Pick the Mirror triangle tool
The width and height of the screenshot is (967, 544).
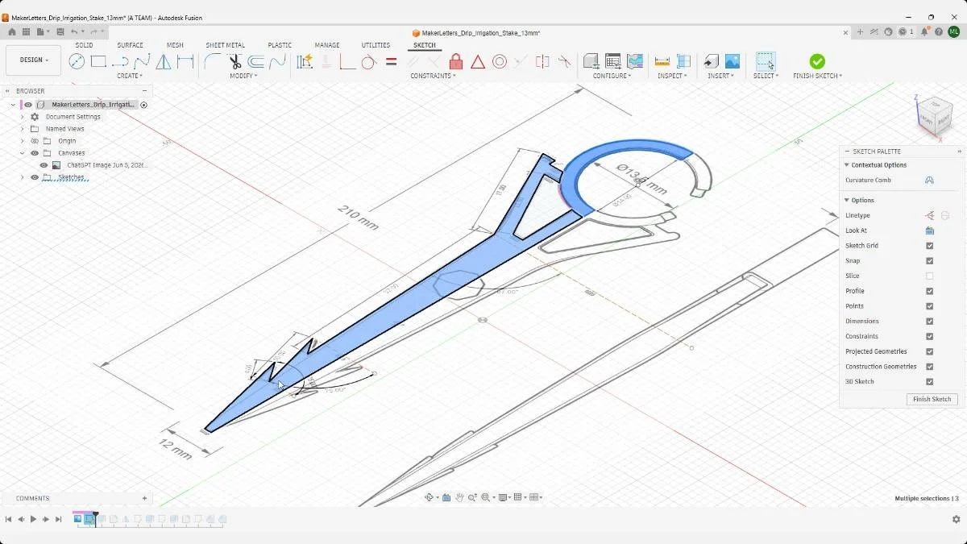(164, 61)
